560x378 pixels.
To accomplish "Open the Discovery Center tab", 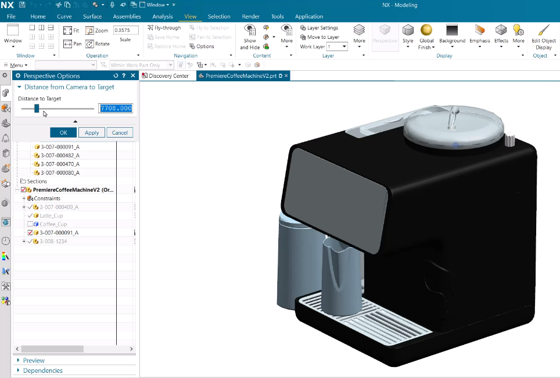I will [x=168, y=76].
